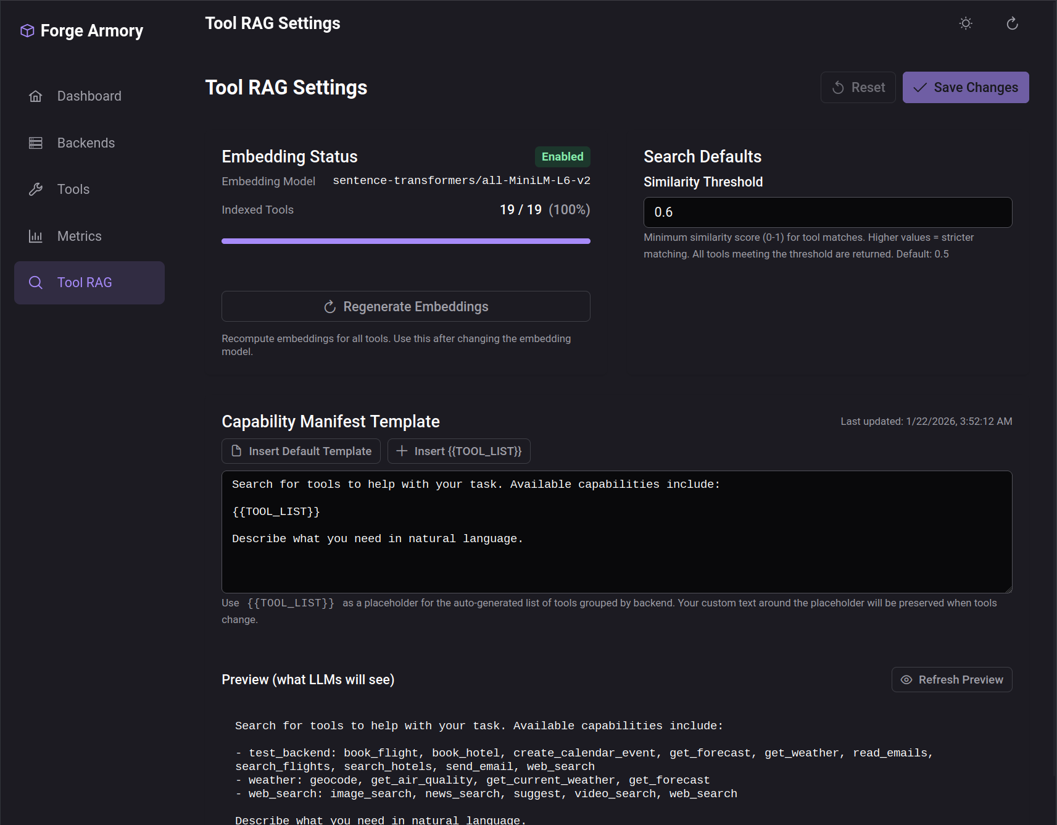The image size is (1057, 825).
Task: Switch to the Metrics section
Action: [x=79, y=236]
